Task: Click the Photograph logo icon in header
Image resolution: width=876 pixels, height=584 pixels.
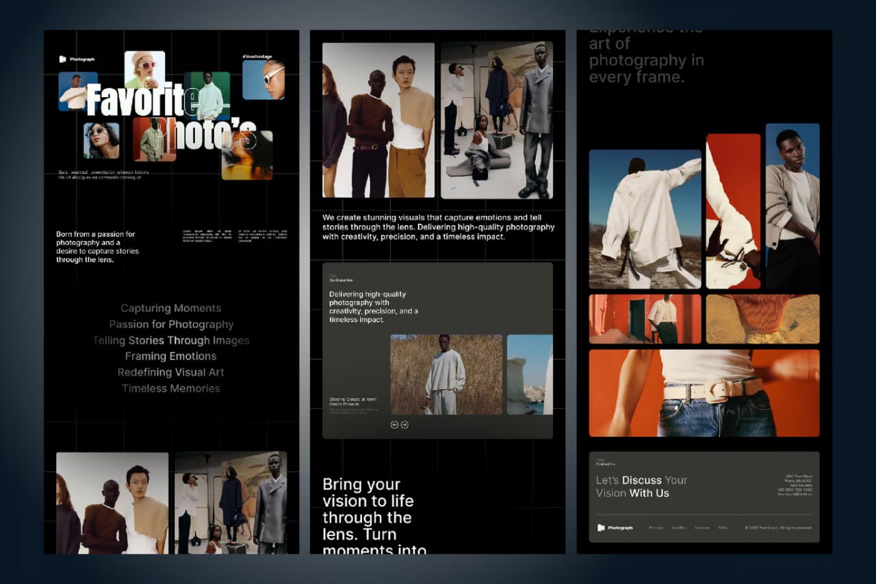Action: tap(63, 60)
